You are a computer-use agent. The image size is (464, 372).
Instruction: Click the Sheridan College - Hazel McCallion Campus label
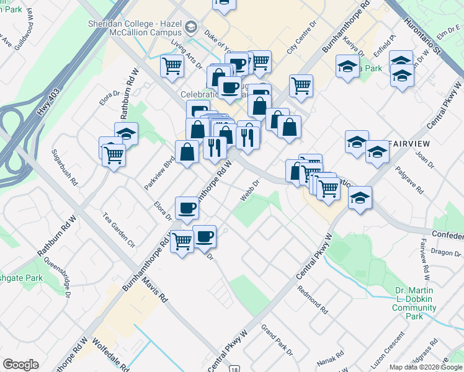coord(135,28)
